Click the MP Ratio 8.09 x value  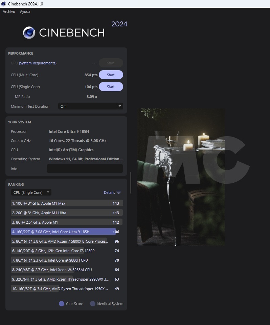point(92,97)
